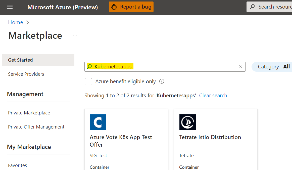Open Favorites under My Marketplace
Viewport: 292px width, 170px height.
pos(17,165)
